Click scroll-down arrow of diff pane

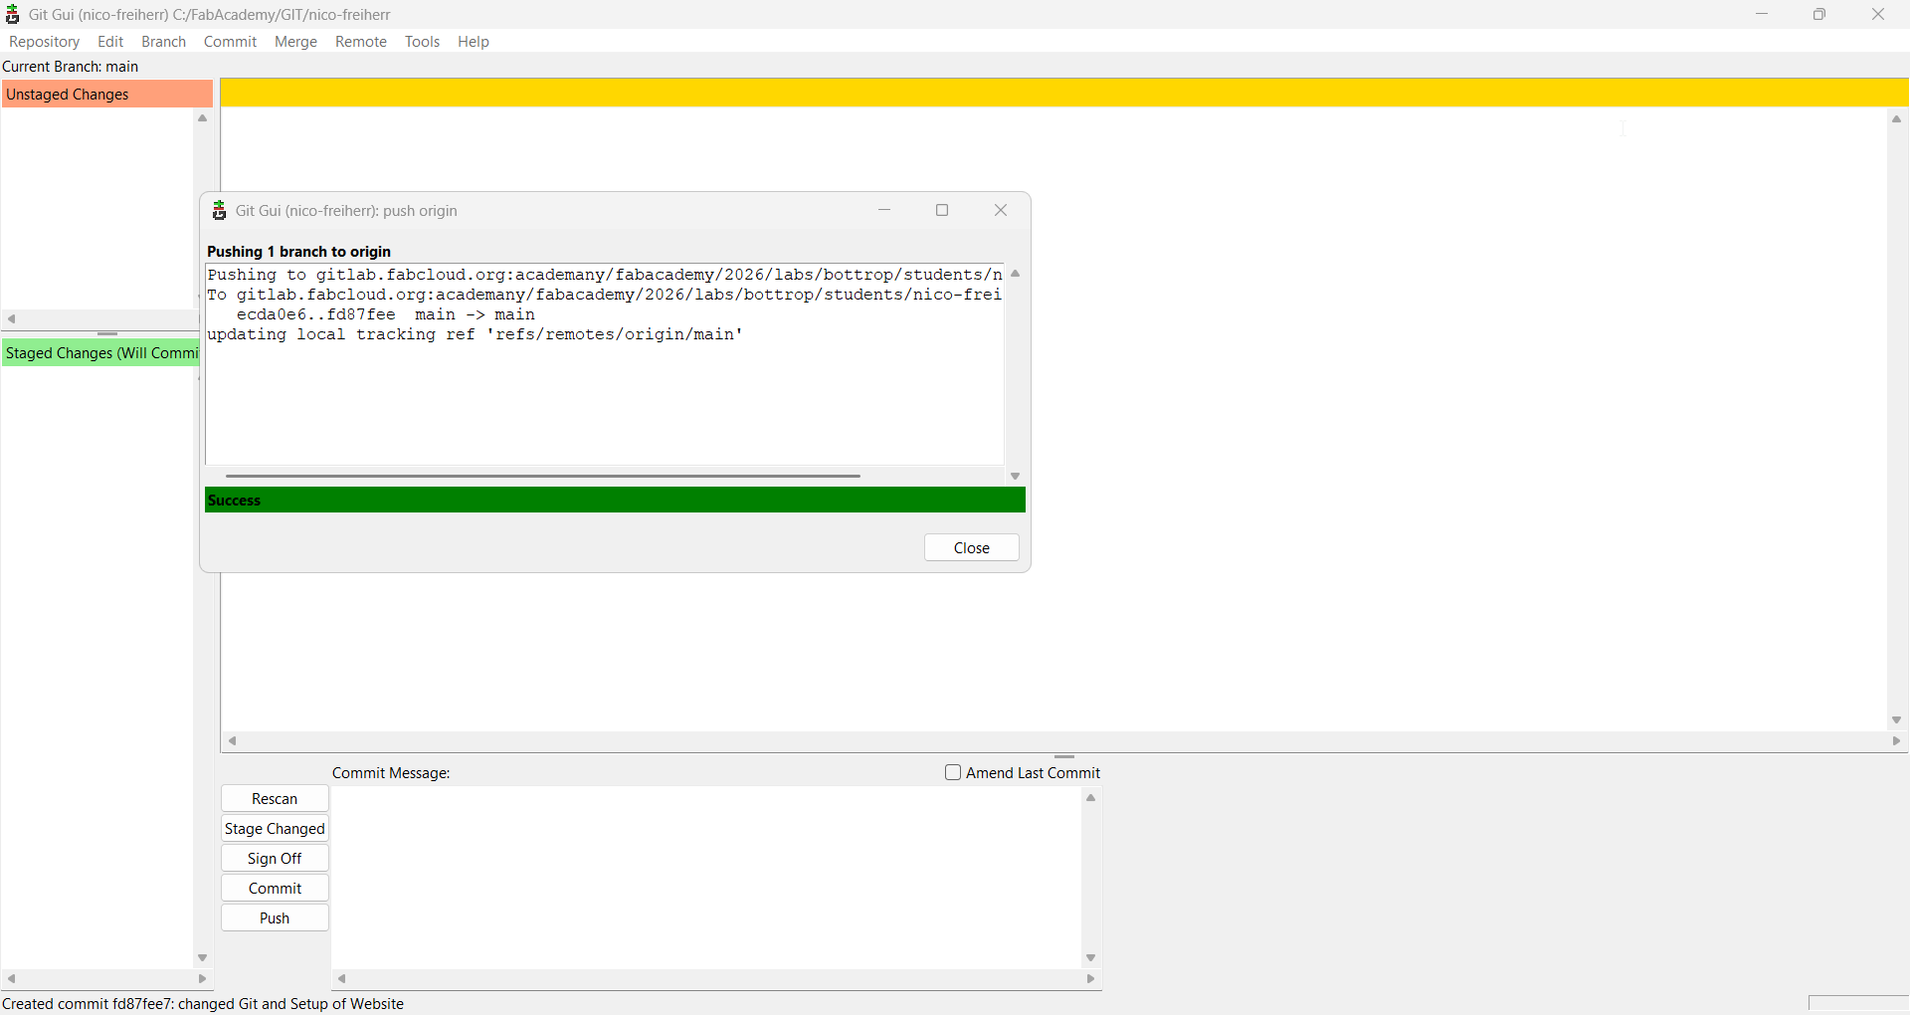point(1897,720)
